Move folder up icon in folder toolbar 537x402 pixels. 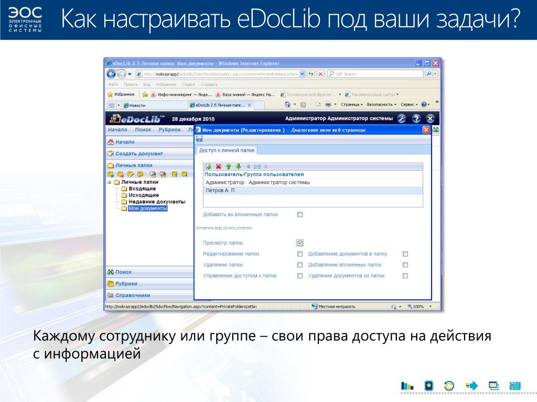coord(175,174)
